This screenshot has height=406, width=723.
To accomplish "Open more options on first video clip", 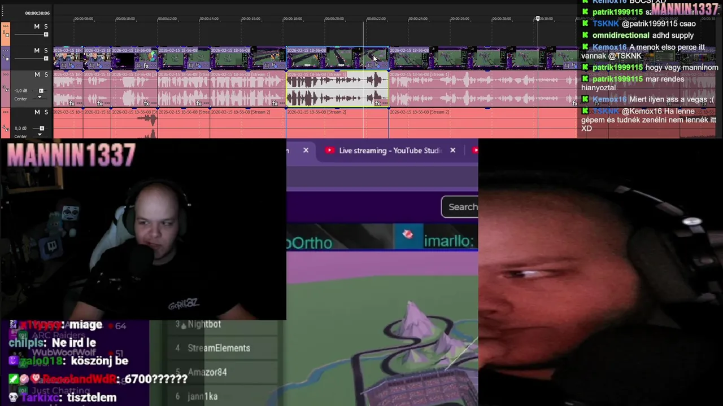I will (x=79, y=65).
